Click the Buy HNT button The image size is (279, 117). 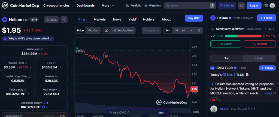pyautogui.click(x=194, y=18)
